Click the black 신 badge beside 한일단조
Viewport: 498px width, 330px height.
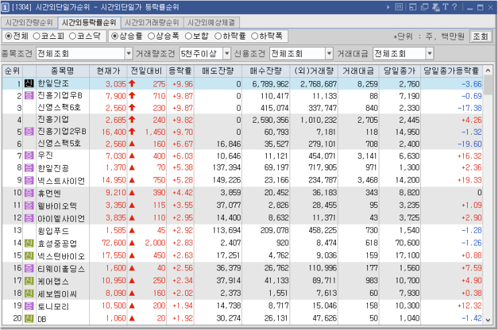pyautogui.click(x=29, y=84)
